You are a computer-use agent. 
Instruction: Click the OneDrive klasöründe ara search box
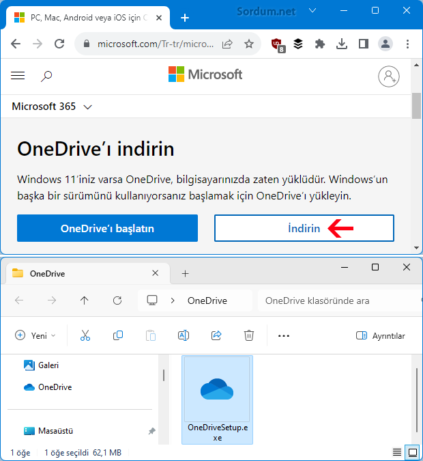pyautogui.click(x=340, y=301)
